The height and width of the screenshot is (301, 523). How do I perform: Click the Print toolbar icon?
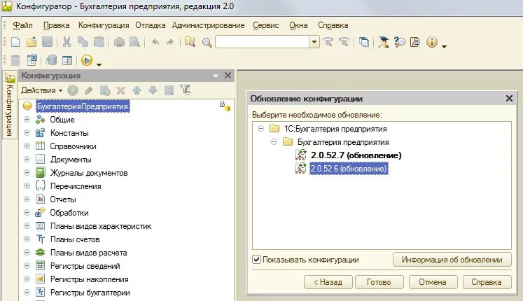pos(119,42)
